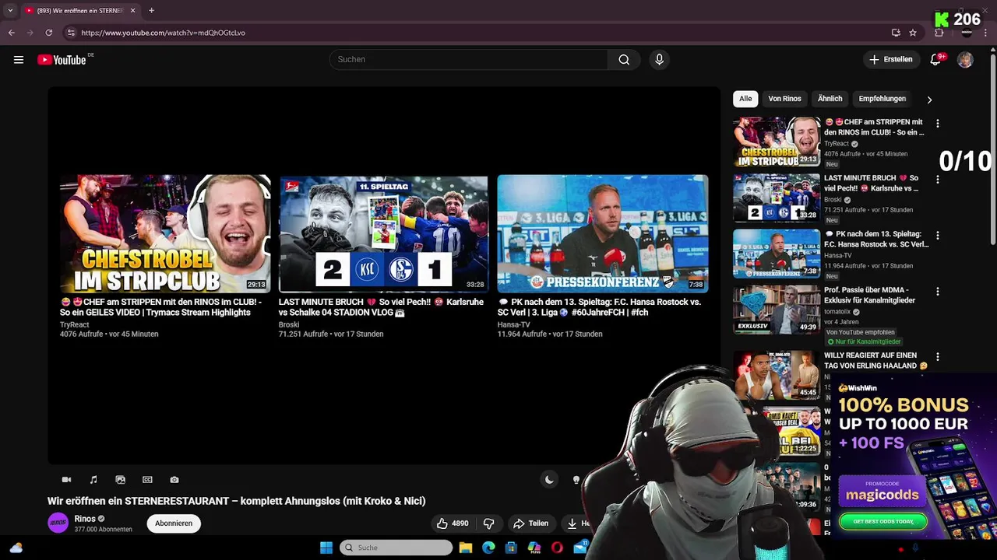Bookmark this page with the star

point(913,33)
